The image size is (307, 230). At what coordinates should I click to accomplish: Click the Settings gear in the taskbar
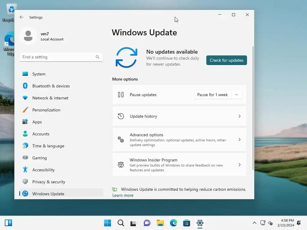(x=200, y=223)
